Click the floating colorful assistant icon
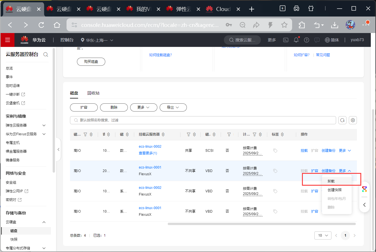376x252 pixels. pyautogui.click(x=364, y=189)
